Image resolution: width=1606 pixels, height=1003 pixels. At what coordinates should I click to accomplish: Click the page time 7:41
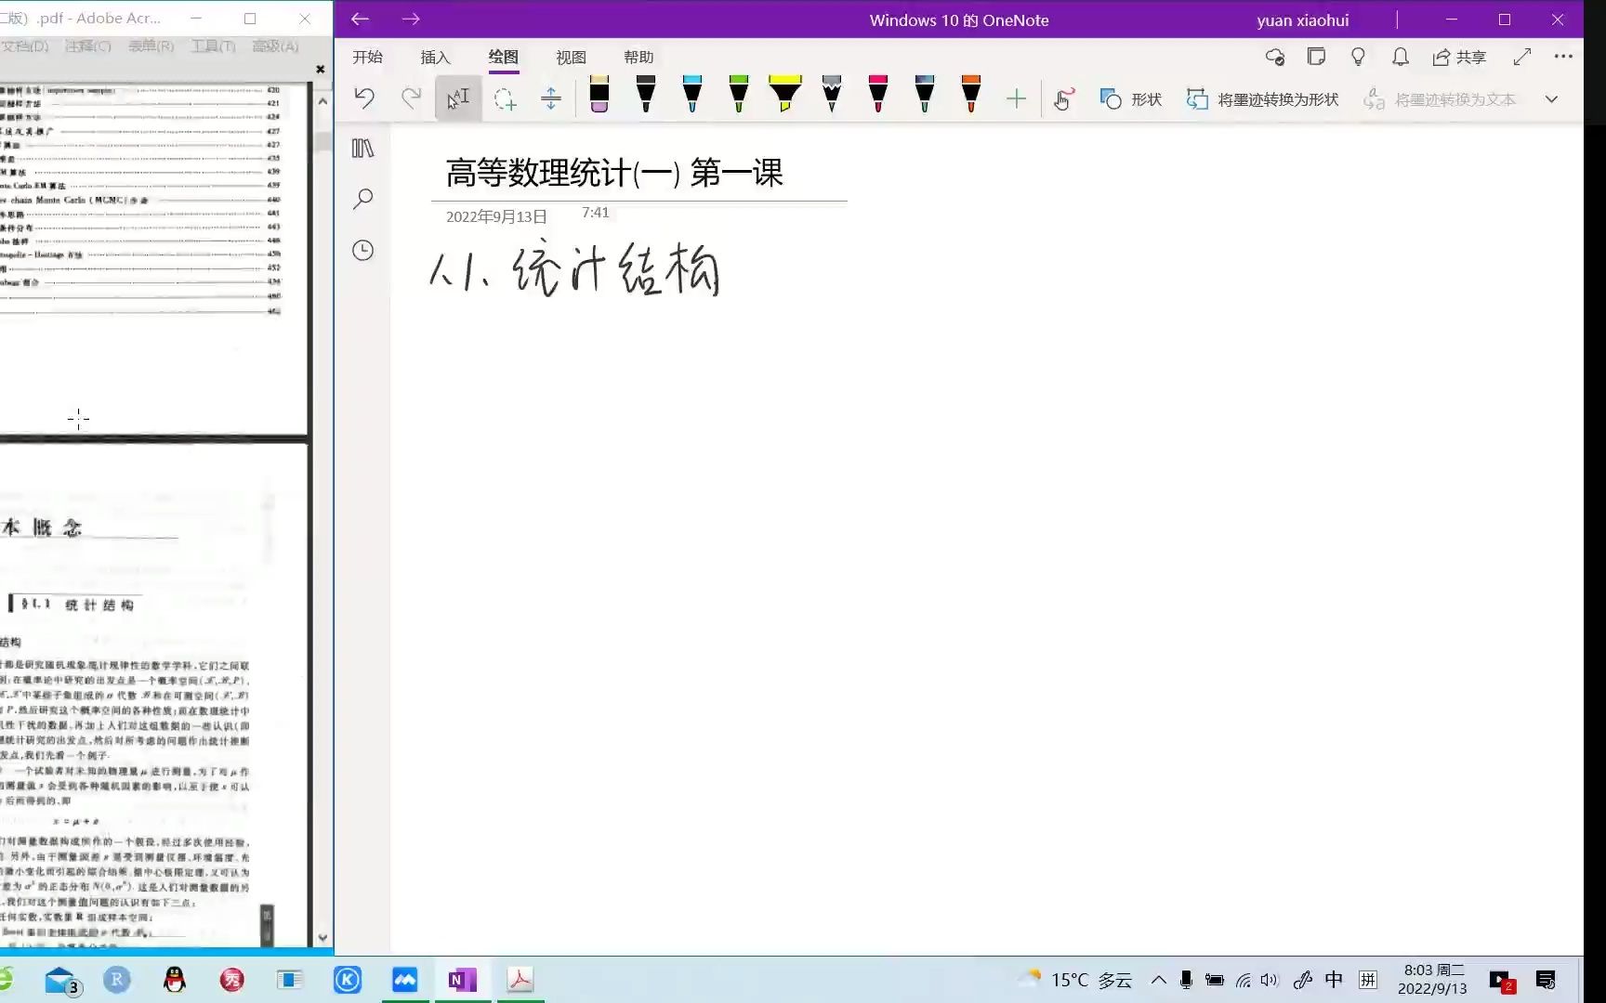point(596,213)
